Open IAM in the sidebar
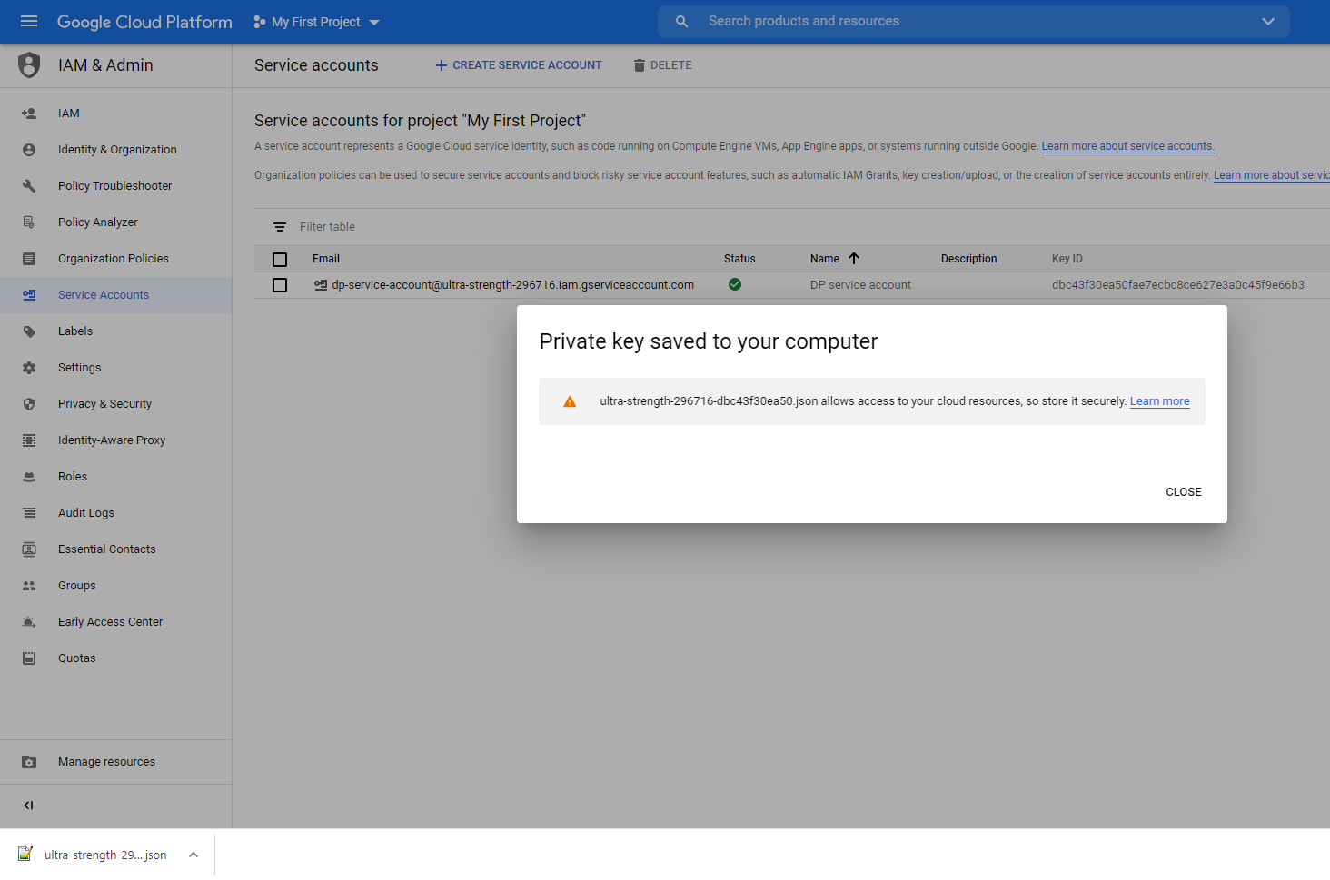 [69, 114]
